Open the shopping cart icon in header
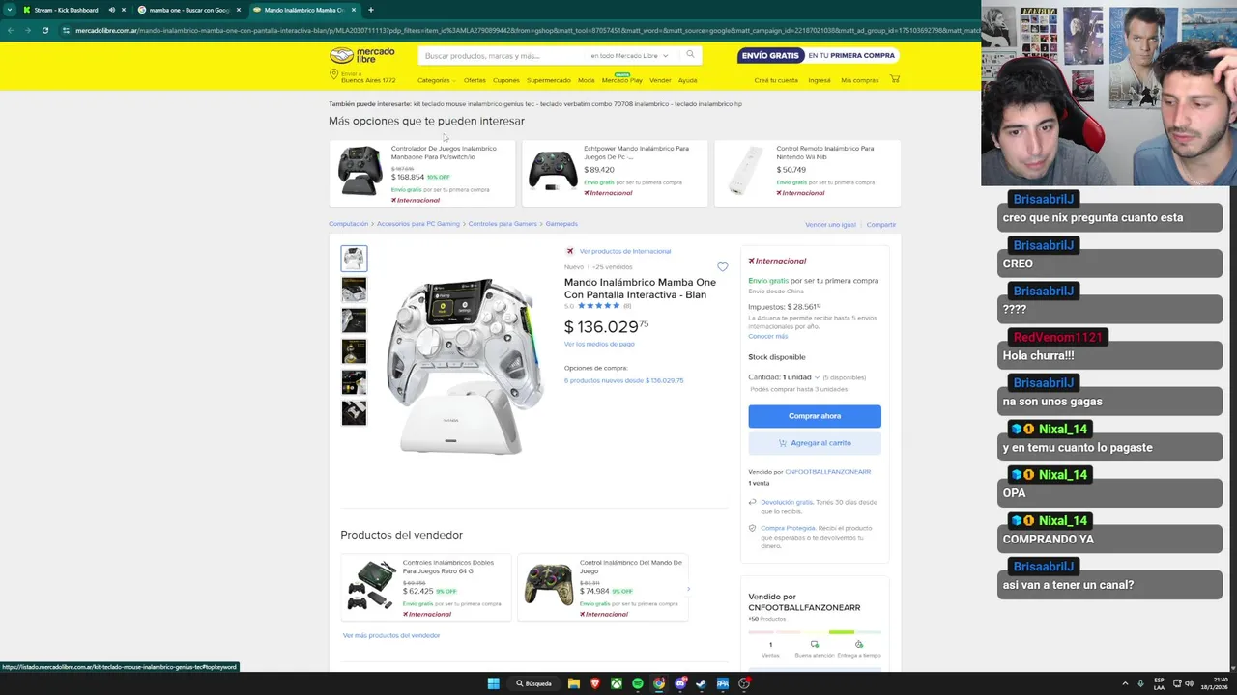 (895, 79)
